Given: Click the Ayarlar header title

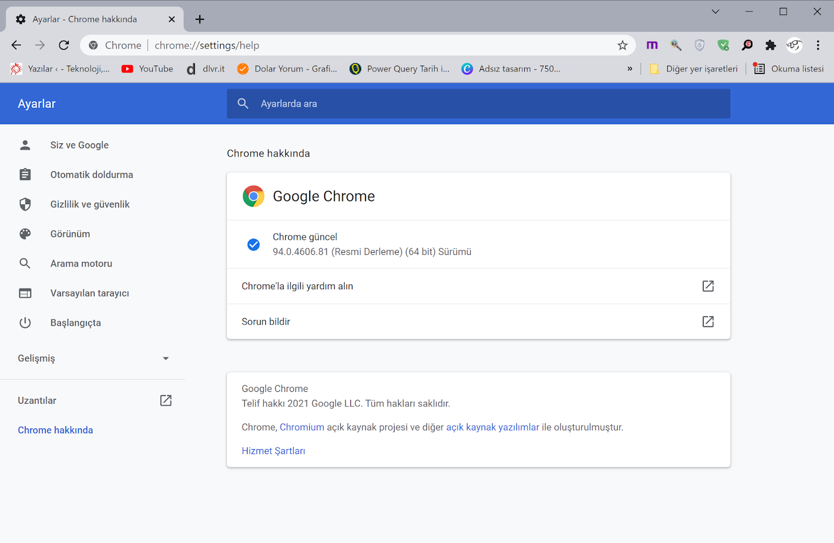Looking at the screenshot, I should 36,104.
